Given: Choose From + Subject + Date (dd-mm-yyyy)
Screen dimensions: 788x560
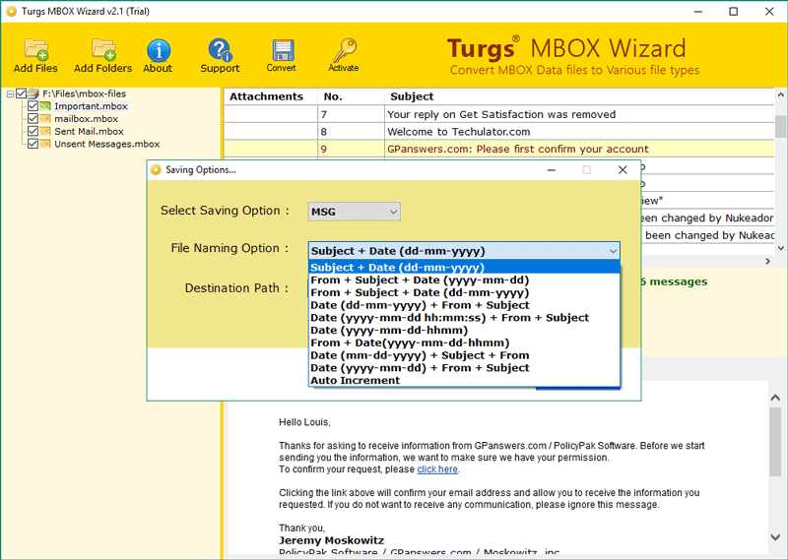Looking at the screenshot, I should [464, 292].
